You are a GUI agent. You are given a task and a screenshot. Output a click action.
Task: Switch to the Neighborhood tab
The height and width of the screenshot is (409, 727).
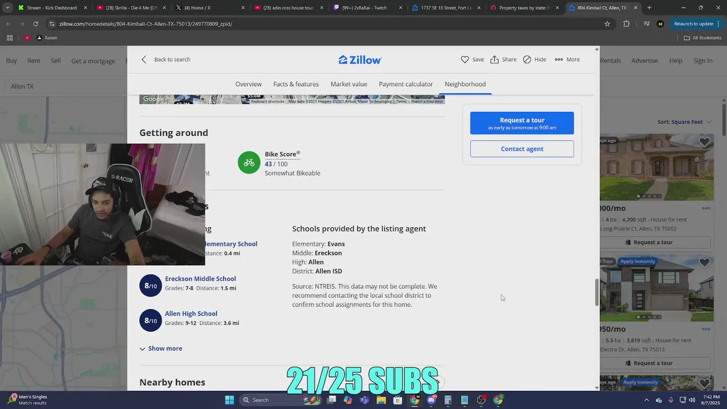pyautogui.click(x=465, y=84)
